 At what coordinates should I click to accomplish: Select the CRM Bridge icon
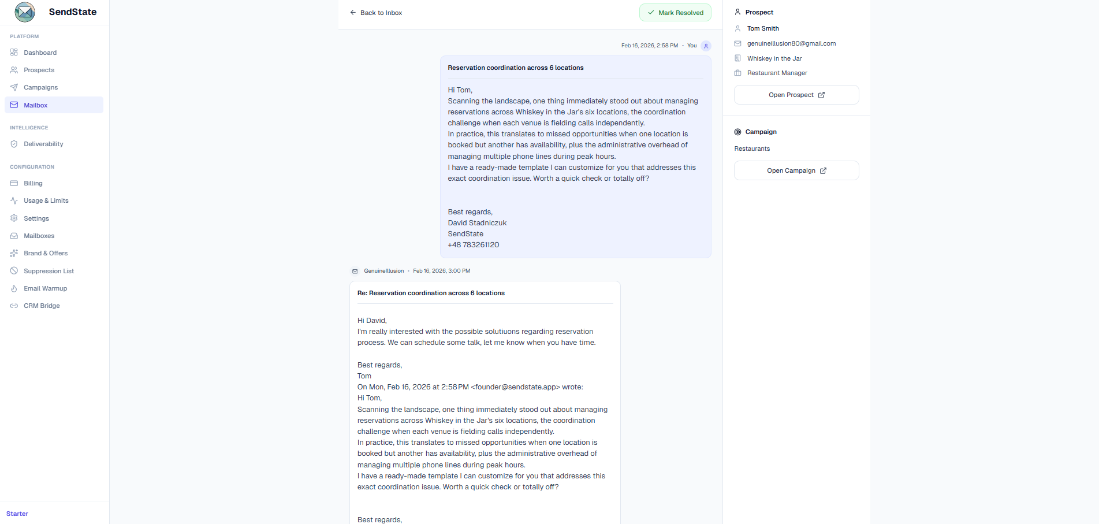pos(14,306)
